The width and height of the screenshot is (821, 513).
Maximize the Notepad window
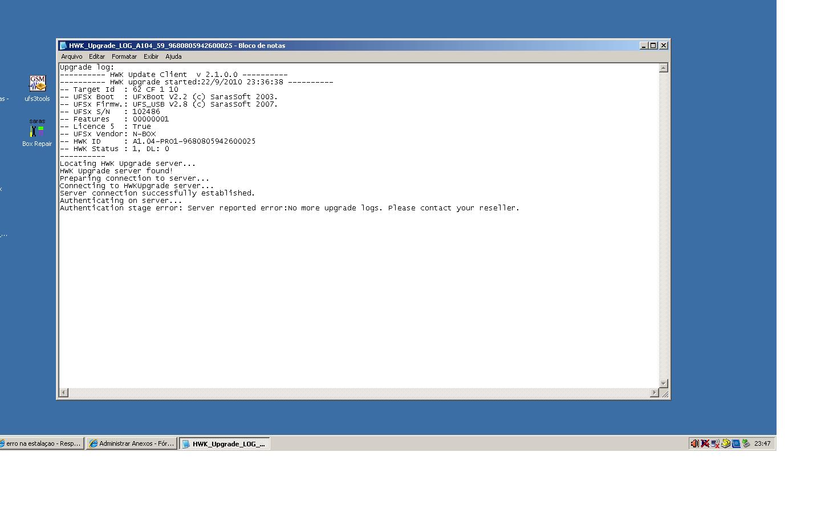(x=653, y=46)
